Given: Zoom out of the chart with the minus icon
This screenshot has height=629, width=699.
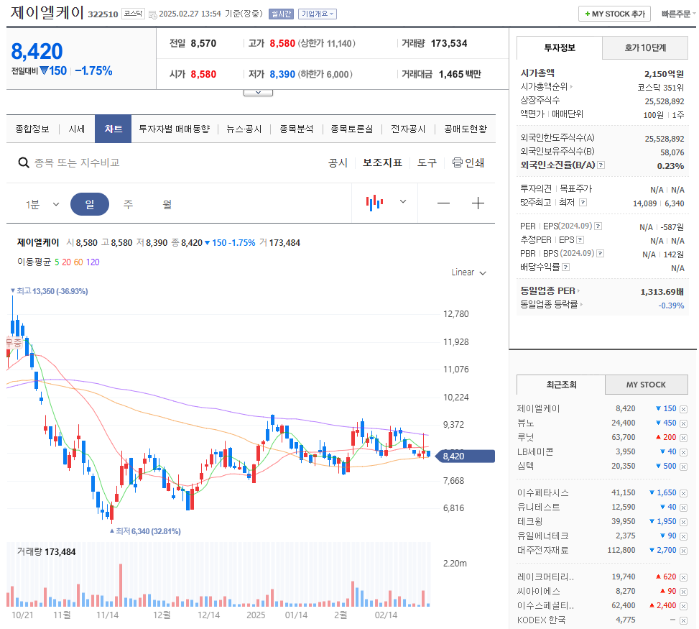Looking at the screenshot, I should point(444,203).
